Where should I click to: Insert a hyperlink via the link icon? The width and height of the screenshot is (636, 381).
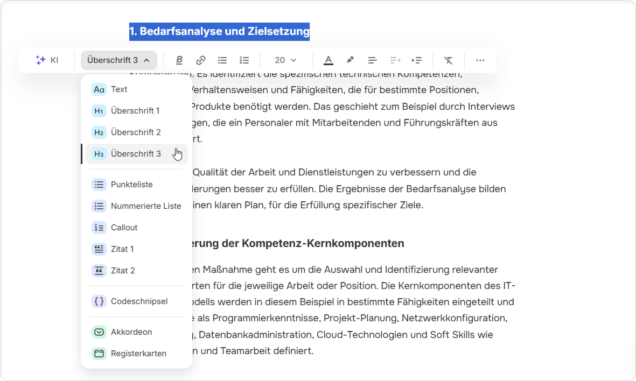click(200, 60)
